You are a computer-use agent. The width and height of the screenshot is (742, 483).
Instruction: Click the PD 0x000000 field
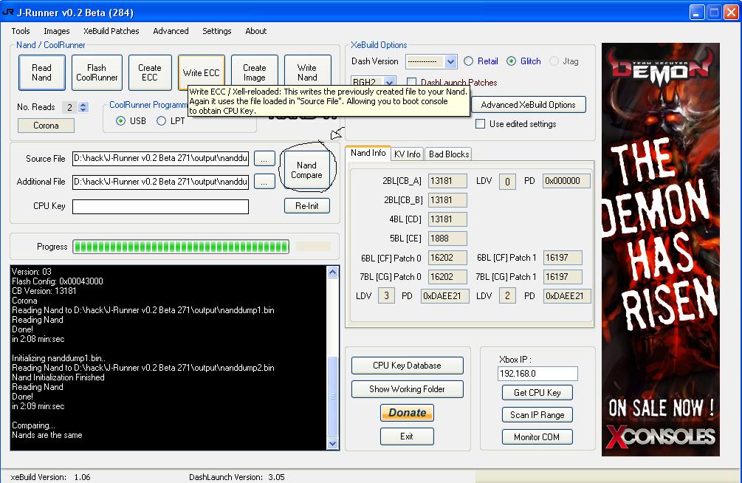coord(566,181)
